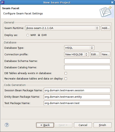The width and height of the screenshot is (115, 132).
Task: Select the EAR deploy option
Action: [x=39, y=35]
